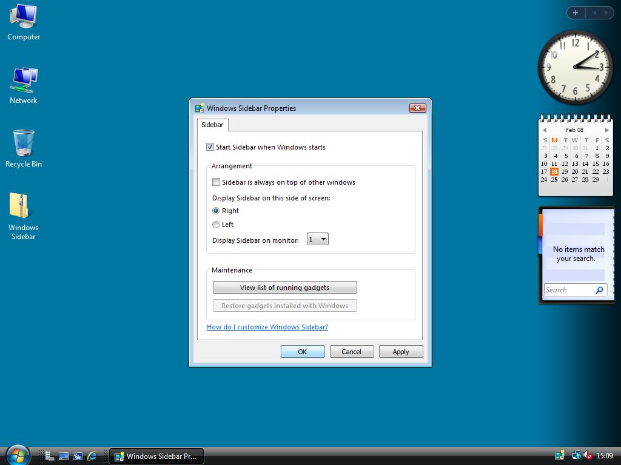Viewport: 621px width, 465px height.
Task: Click View list of running gadgets
Action: [285, 288]
